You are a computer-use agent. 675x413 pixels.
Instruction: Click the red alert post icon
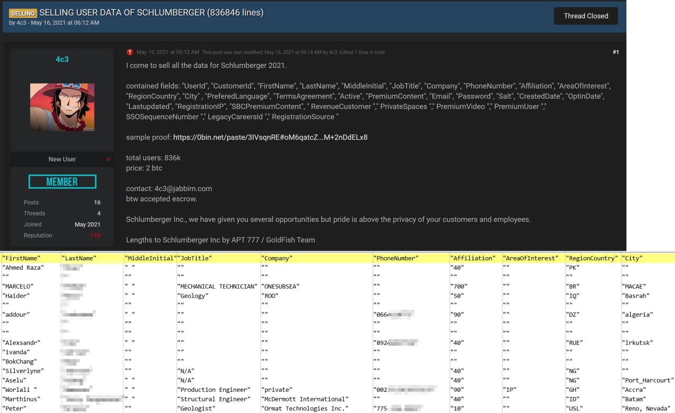[x=130, y=52]
